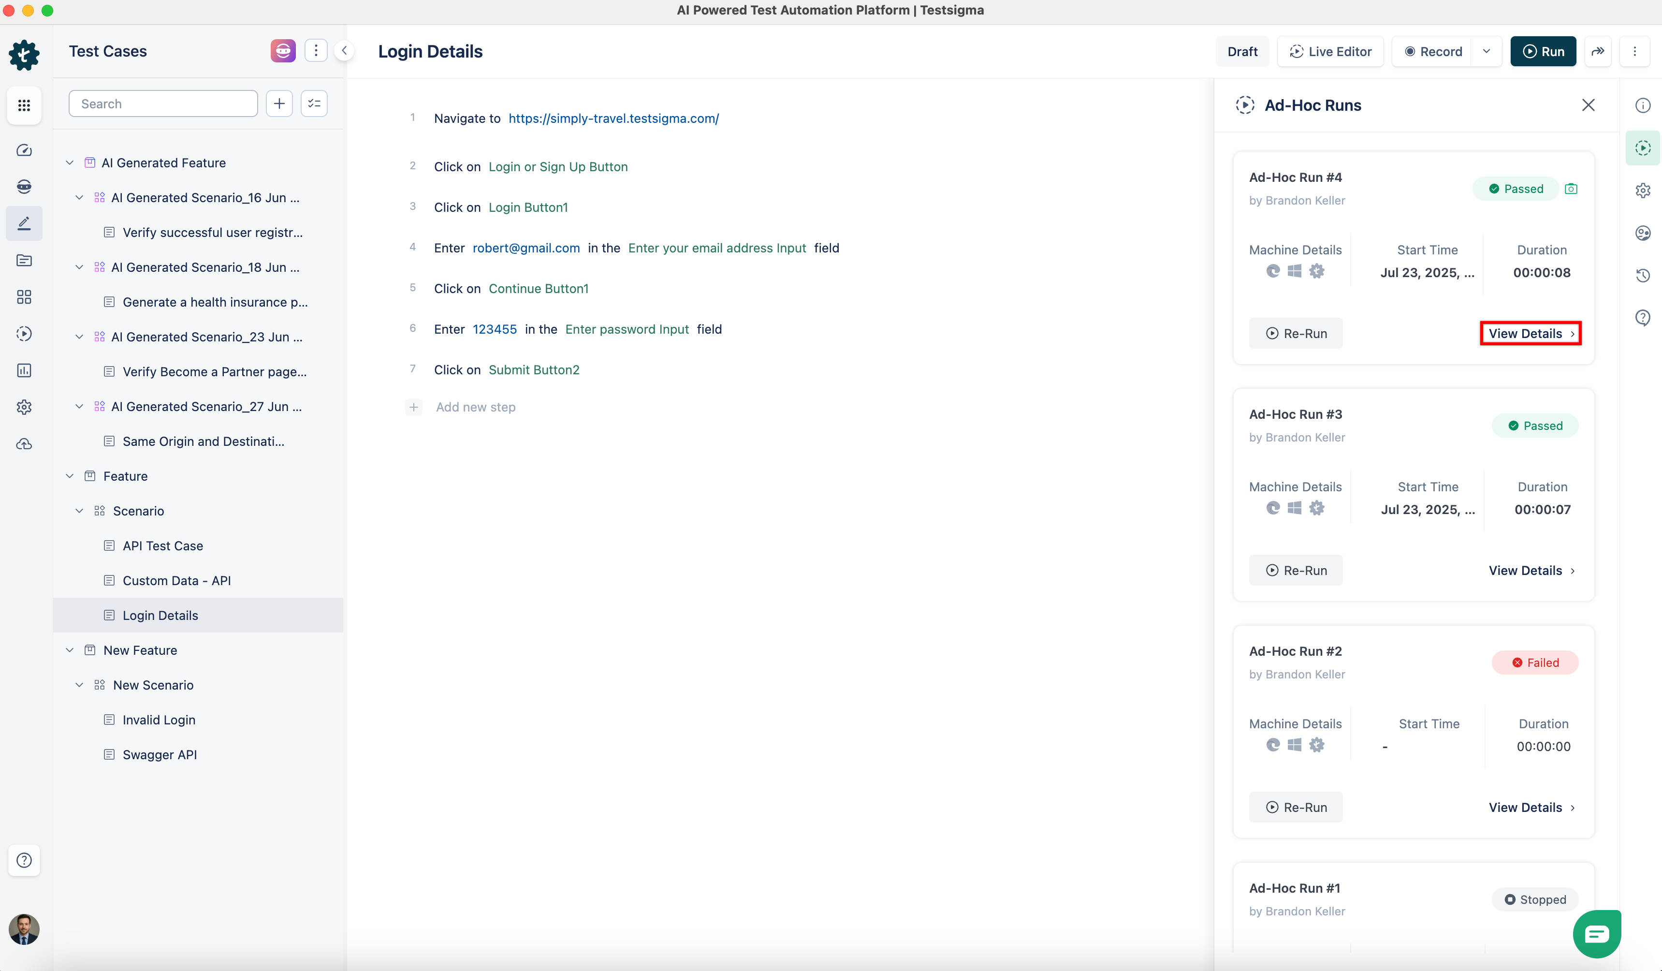Open the cloud upload icon in left sidebar

pos(24,444)
